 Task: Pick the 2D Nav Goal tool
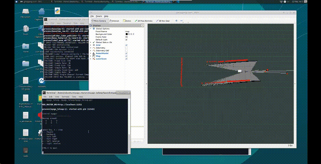pos(164,21)
